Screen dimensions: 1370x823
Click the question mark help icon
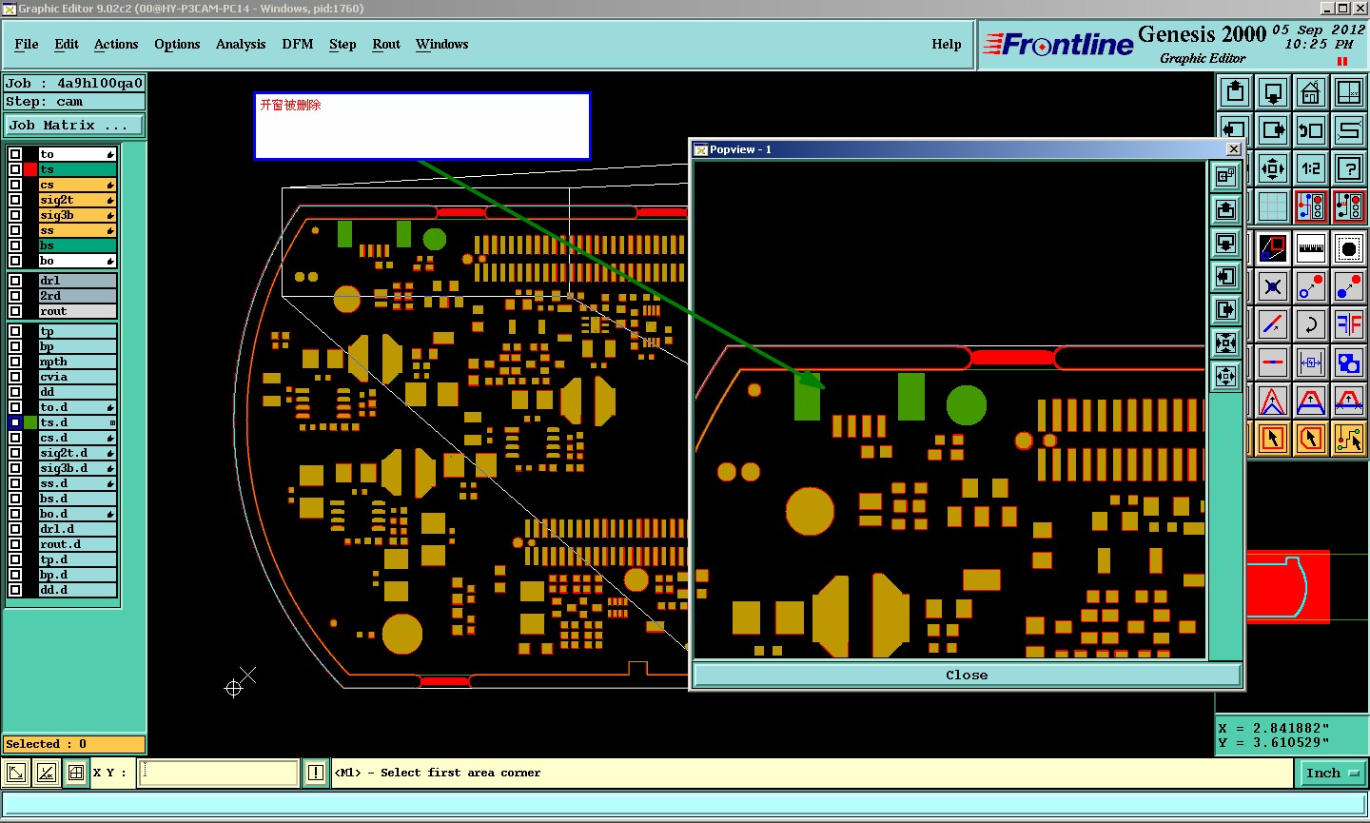tap(1349, 168)
